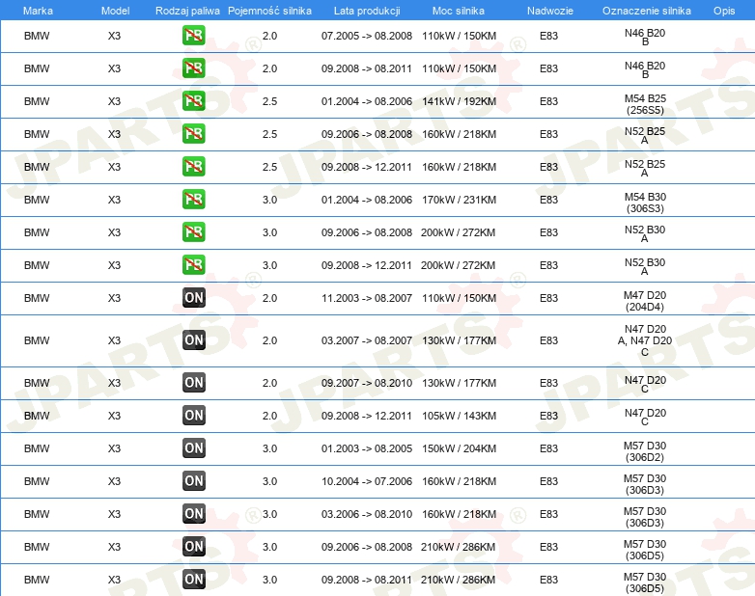Image resolution: width=755 pixels, height=596 pixels.
Task: Select engine code M47 D20 (204D4)
Action: 645,301
